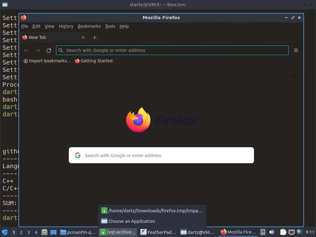Click the Firefox icon in window title bar
The height and width of the screenshot is (237, 316).
tap(23, 18)
